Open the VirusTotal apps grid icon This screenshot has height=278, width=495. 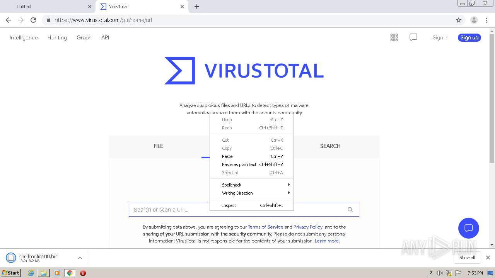pos(394,37)
